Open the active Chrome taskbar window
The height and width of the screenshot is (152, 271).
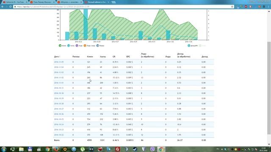click(x=161, y=149)
